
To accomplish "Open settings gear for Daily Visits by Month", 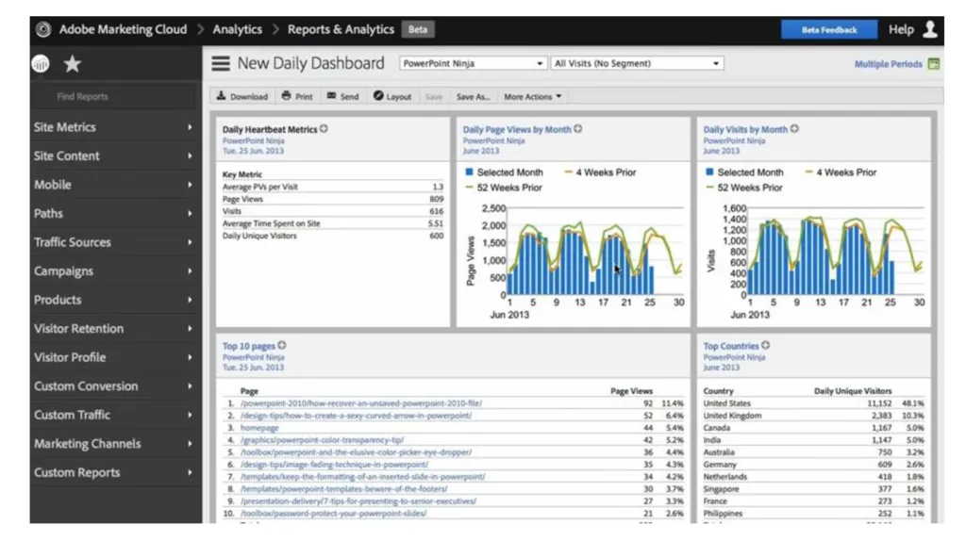I will point(794,128).
